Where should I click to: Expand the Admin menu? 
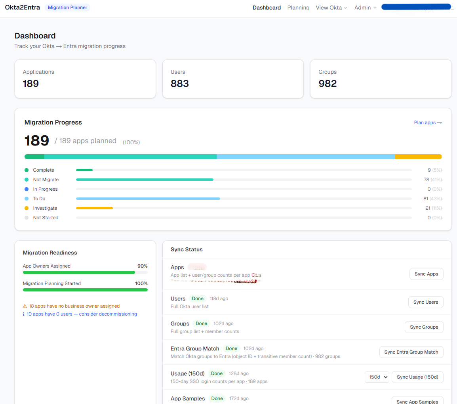tap(365, 8)
